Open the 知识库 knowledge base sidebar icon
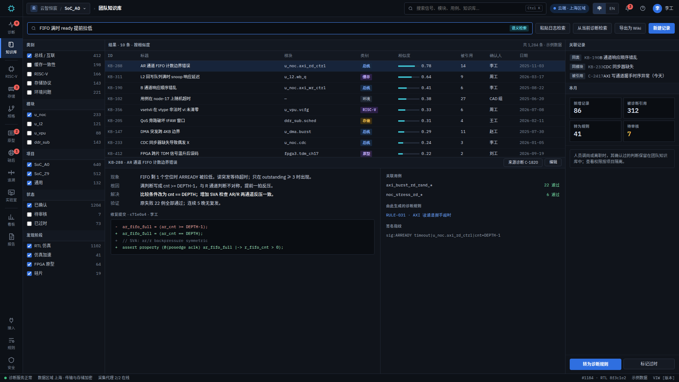 tap(11, 48)
